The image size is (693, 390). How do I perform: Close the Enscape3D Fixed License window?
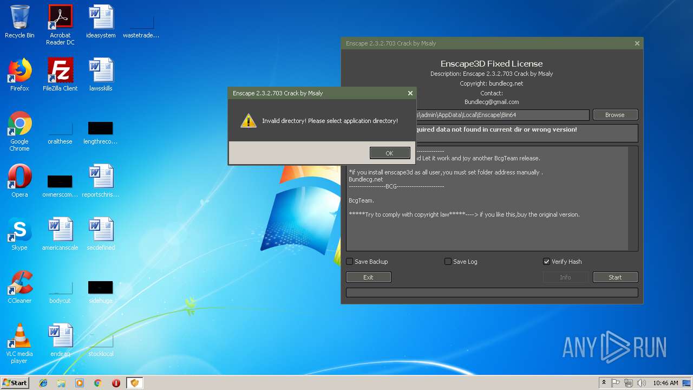click(x=637, y=43)
